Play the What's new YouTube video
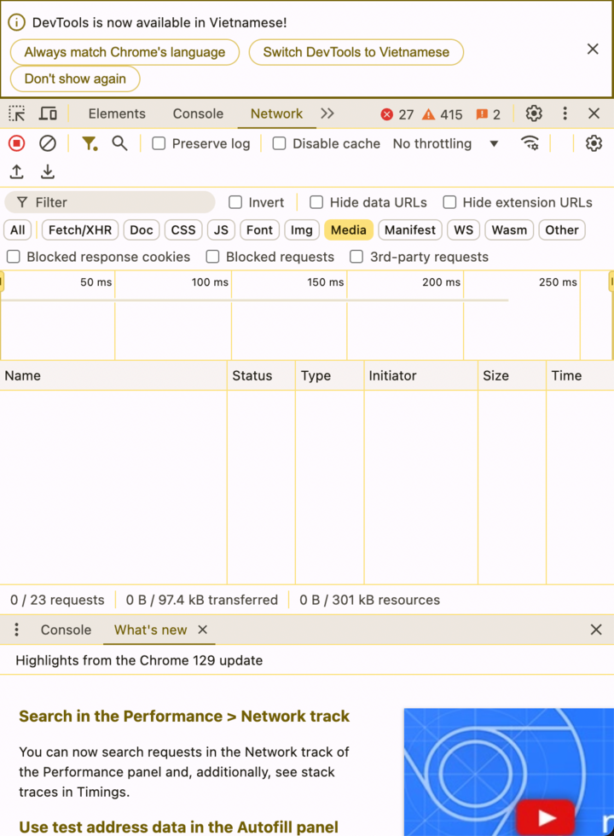This screenshot has width=614, height=836. [x=546, y=816]
